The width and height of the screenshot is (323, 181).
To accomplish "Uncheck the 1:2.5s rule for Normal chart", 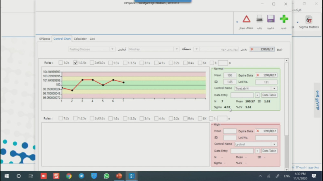I will [x=75, y=63].
